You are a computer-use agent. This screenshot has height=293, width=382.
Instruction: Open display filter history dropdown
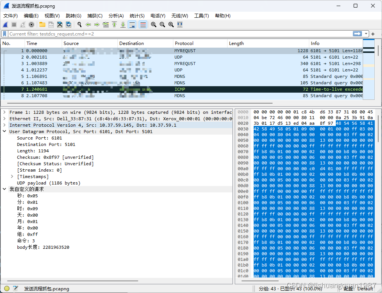tap(366, 34)
